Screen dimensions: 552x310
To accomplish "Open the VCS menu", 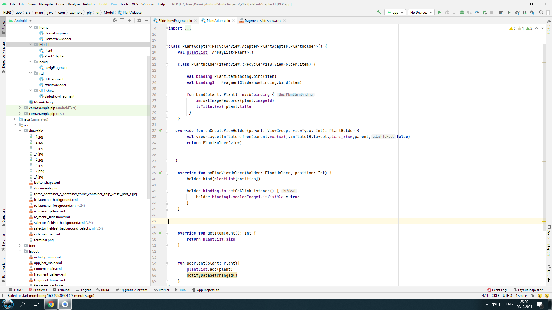I will pos(135,4).
